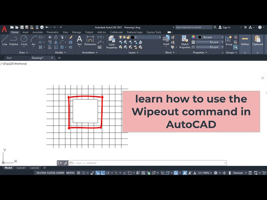The image size is (267, 200).
Task: Open the Parametric ribbon tab
Action: coord(53,32)
